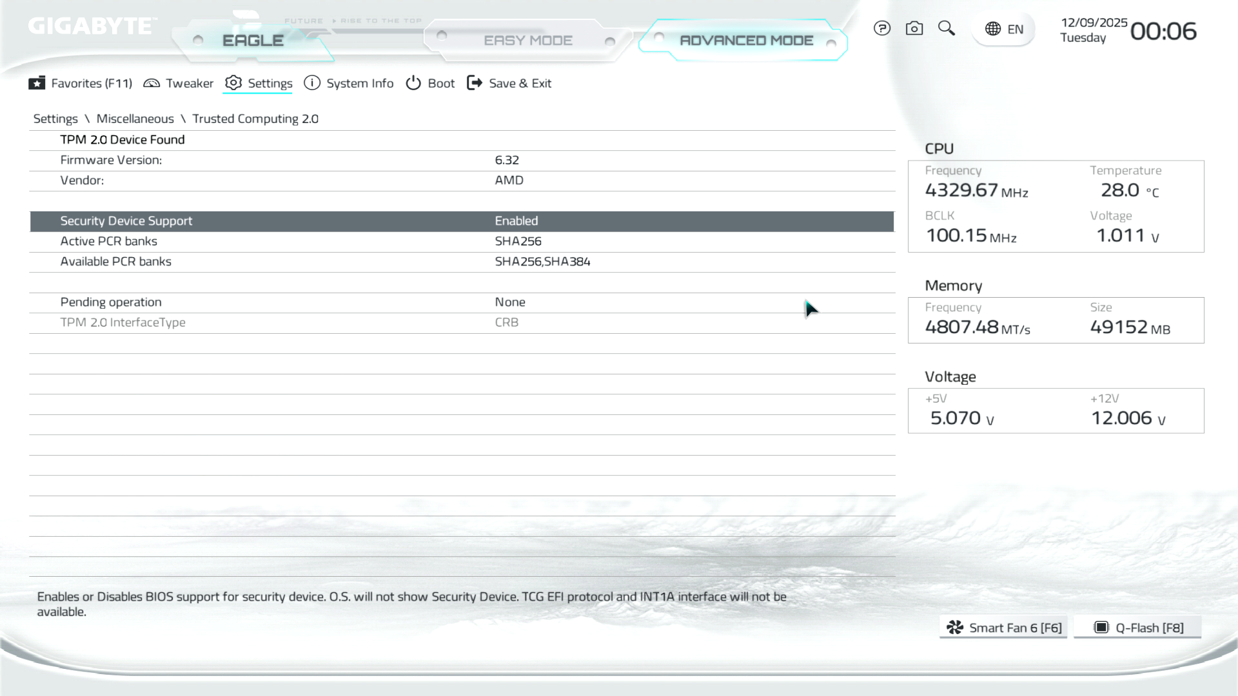Click the help question mark icon
Image resolution: width=1238 pixels, height=696 pixels.
click(881, 28)
